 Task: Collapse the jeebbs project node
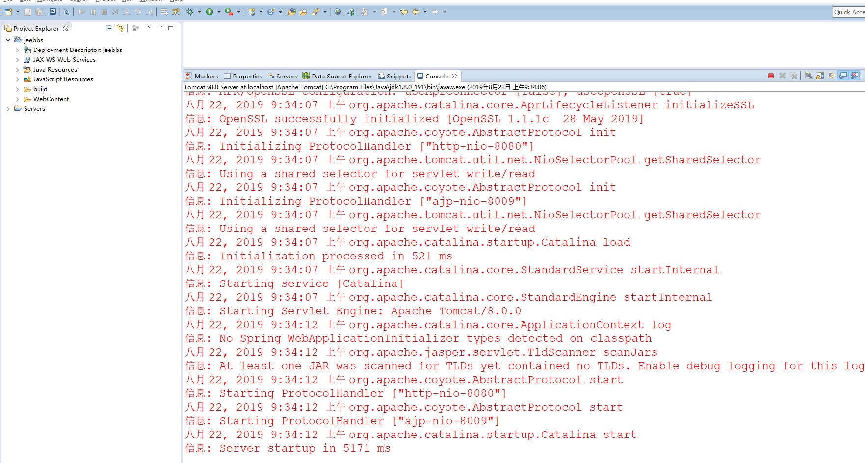point(8,40)
